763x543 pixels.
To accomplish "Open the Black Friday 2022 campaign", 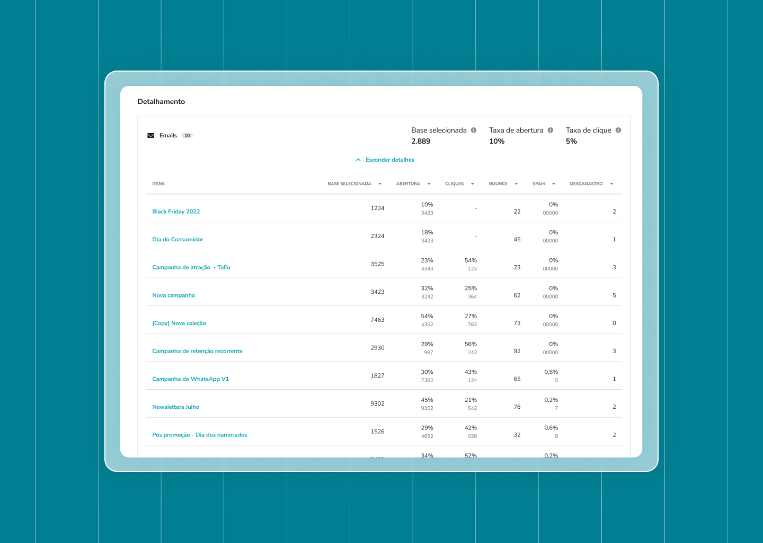I will [x=176, y=212].
